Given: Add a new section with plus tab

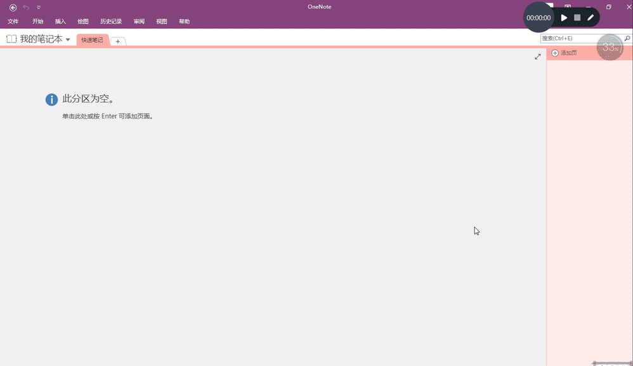Looking at the screenshot, I should point(117,41).
